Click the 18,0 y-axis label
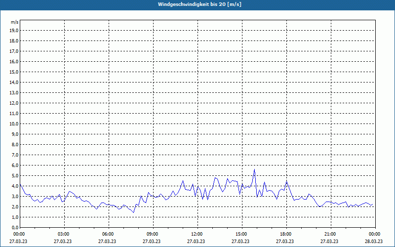Viewport: 395px width, 247px height. [x=14, y=41]
